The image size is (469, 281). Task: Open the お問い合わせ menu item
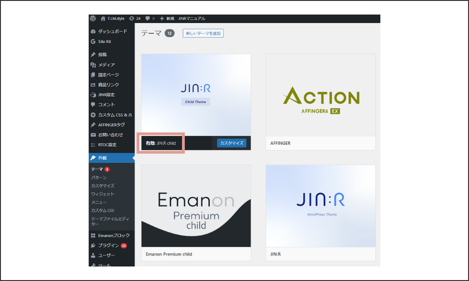[112, 135]
